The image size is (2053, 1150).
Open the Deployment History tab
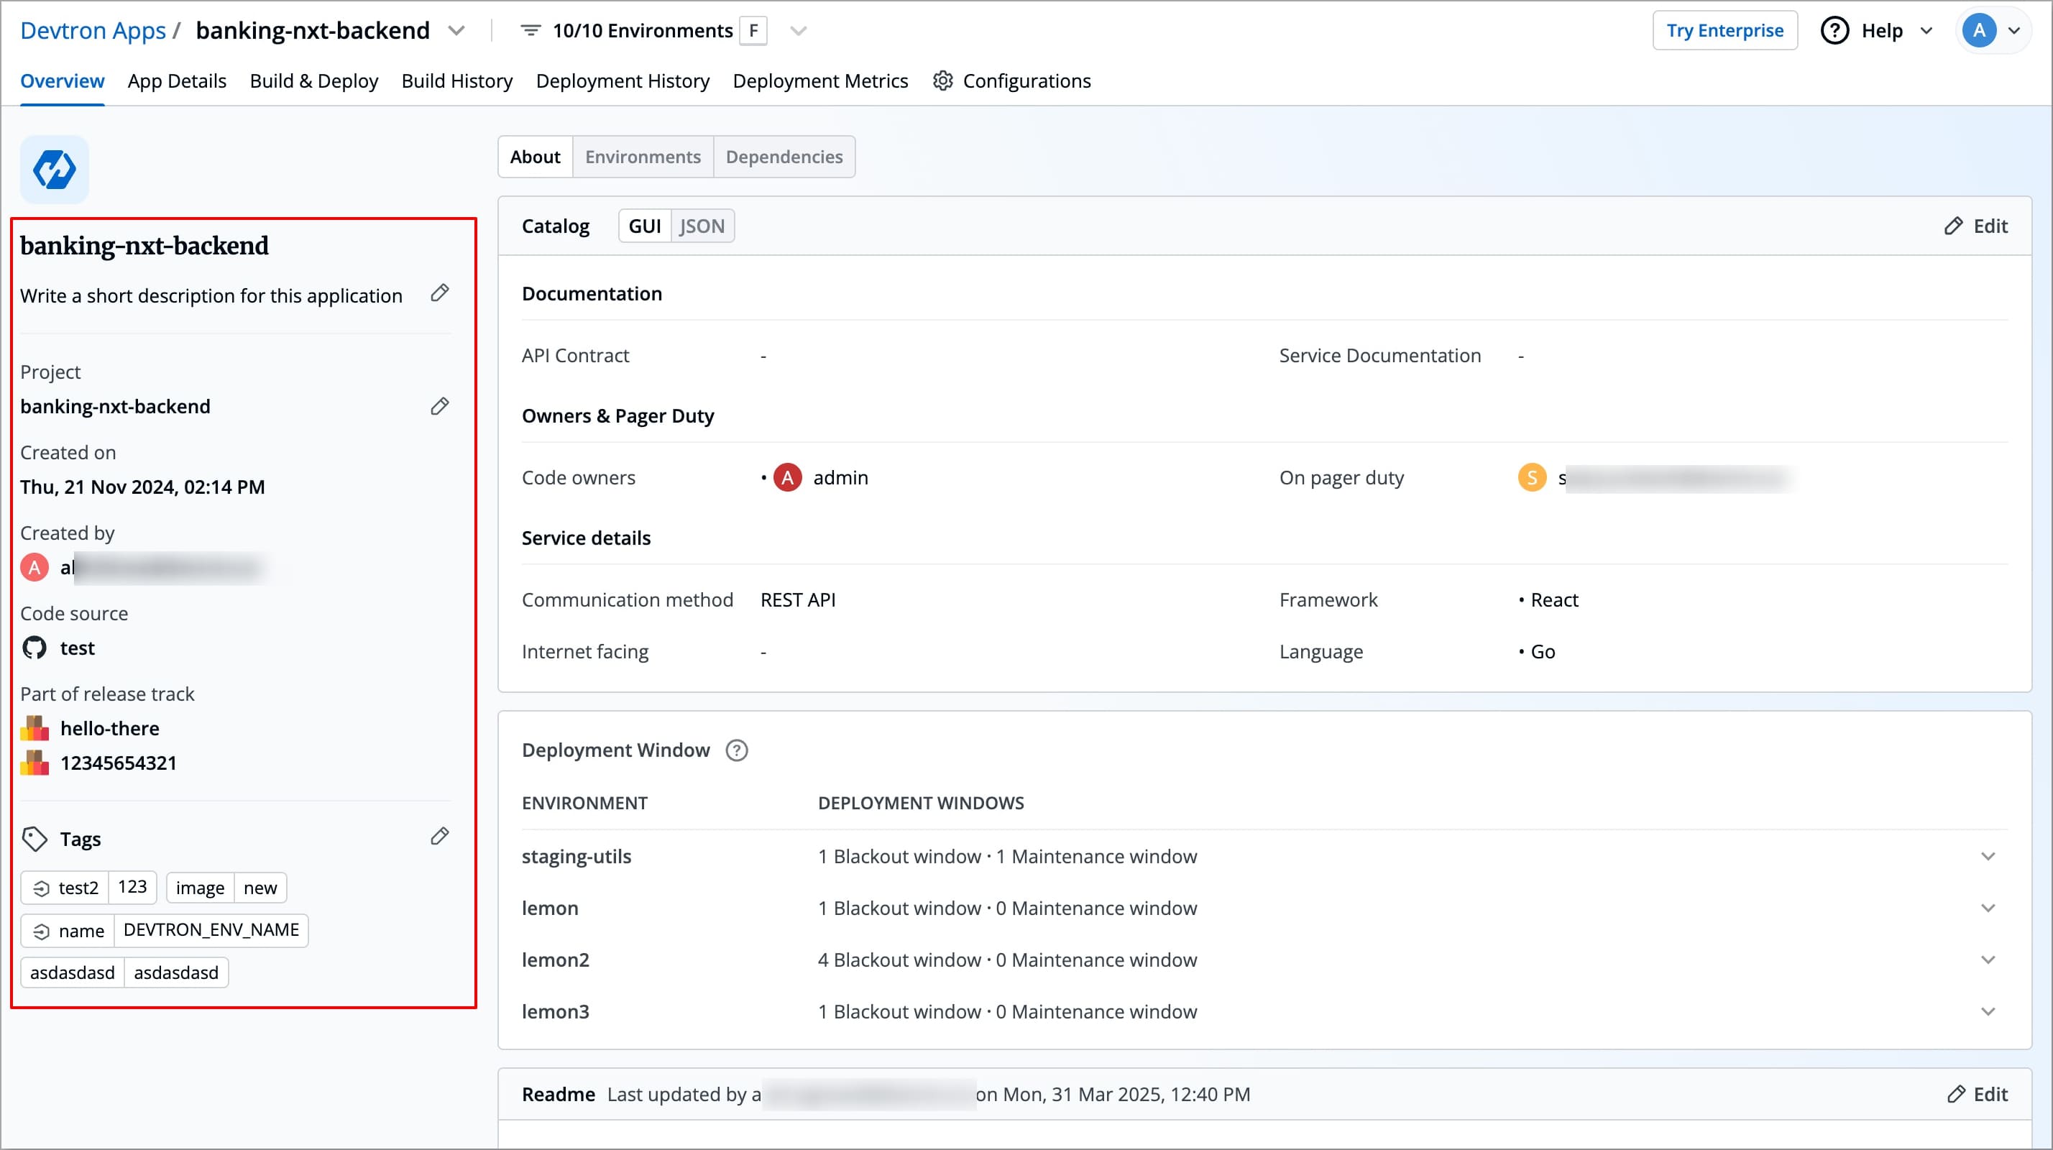[x=623, y=80]
